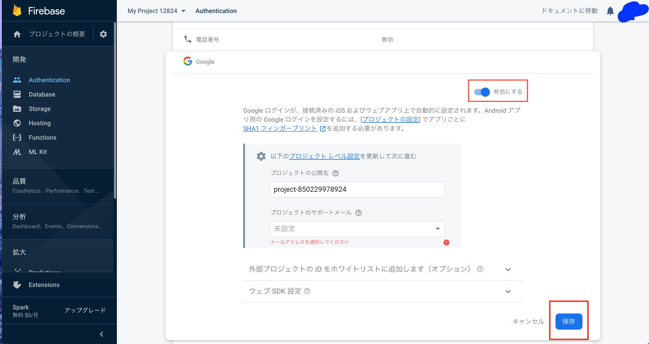Open the SHA1 フィンガープリント link
This screenshot has height=344, width=649.
click(x=280, y=128)
